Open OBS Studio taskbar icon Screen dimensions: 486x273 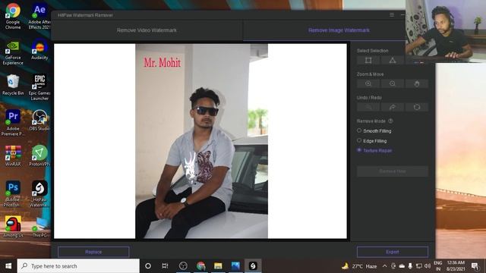pos(183,266)
